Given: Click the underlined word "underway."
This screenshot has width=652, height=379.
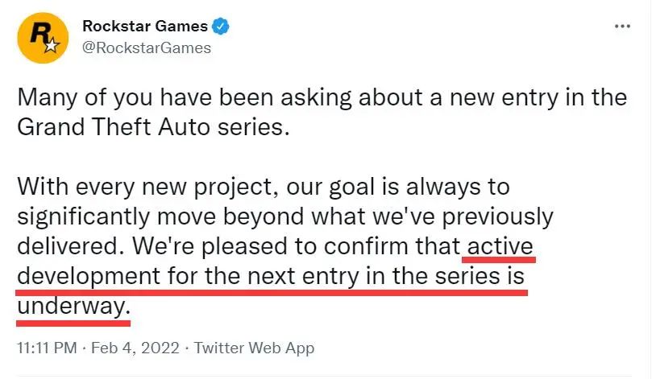Looking at the screenshot, I should tap(73, 306).
